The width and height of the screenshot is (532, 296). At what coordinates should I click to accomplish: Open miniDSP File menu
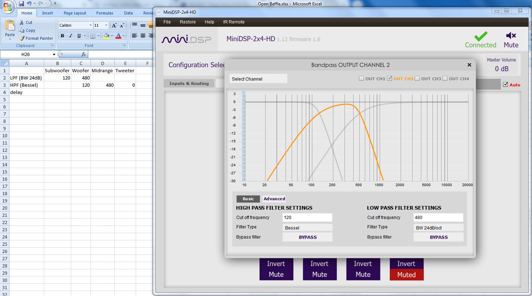167,22
